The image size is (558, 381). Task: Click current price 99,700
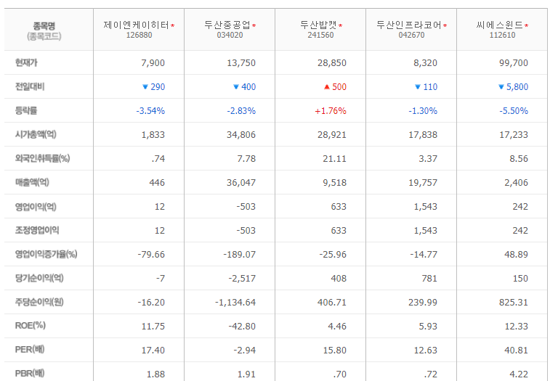point(514,63)
